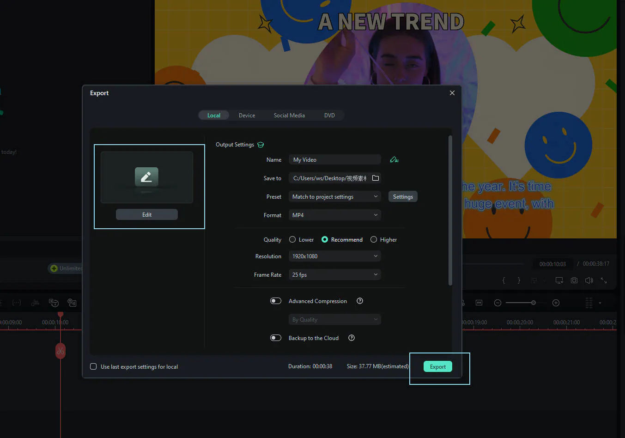Open the Social Media export tab
Viewport: 625px width, 438px height.
coord(289,115)
